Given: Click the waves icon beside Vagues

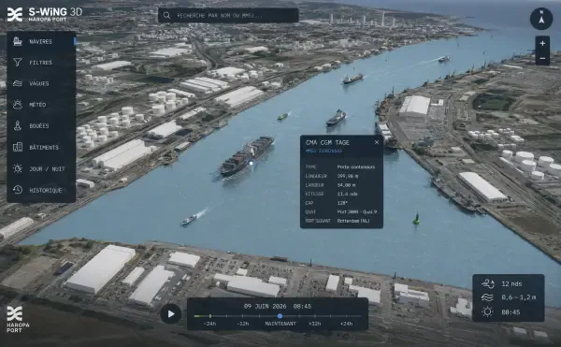Looking at the screenshot, I should (18, 83).
